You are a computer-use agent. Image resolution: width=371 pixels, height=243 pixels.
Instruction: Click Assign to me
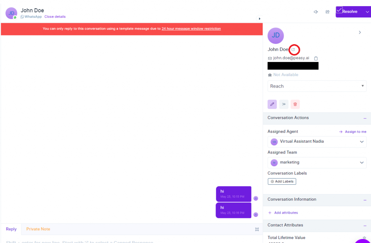[x=353, y=132]
